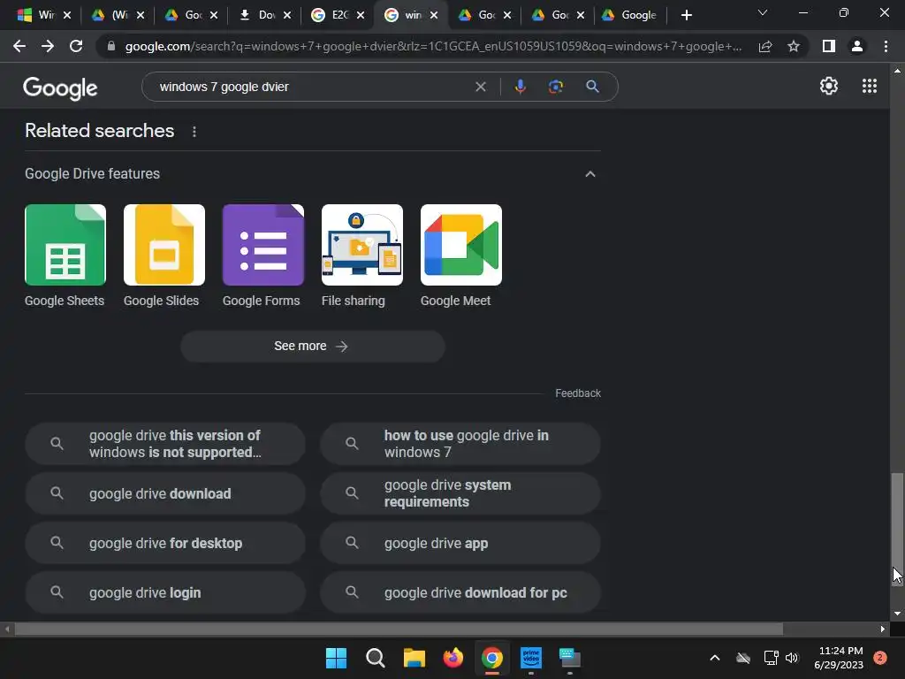The image size is (905, 679).
Task: Click the network display icon in tray
Action: 771,658
